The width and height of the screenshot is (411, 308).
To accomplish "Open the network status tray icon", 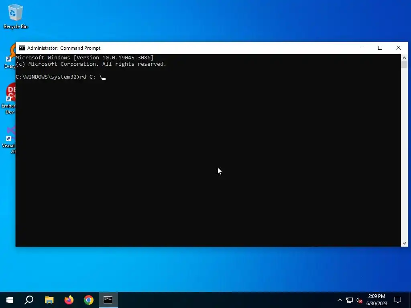I will click(x=350, y=300).
